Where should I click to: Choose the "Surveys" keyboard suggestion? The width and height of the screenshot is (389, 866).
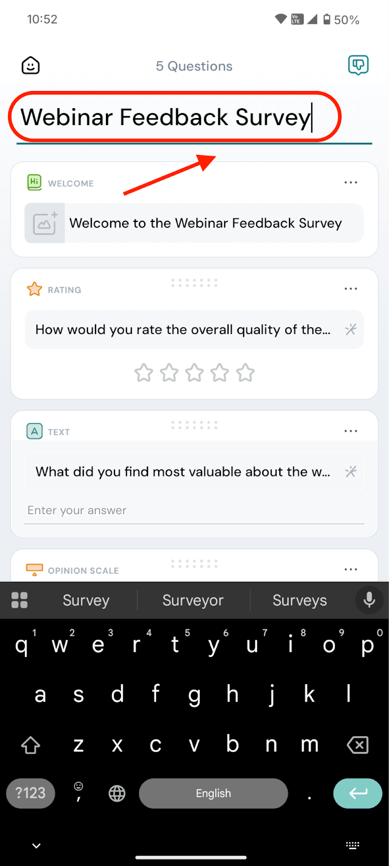pyautogui.click(x=299, y=600)
